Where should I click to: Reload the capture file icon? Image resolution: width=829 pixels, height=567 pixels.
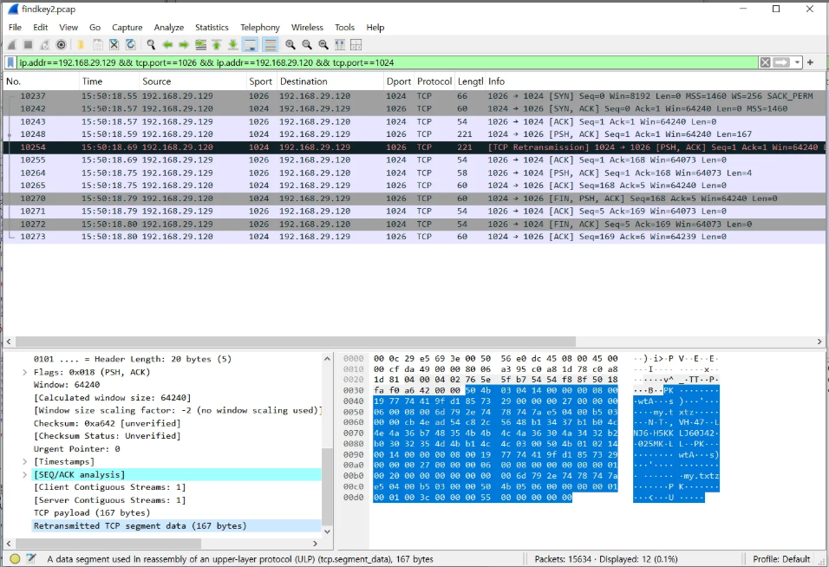pos(130,45)
